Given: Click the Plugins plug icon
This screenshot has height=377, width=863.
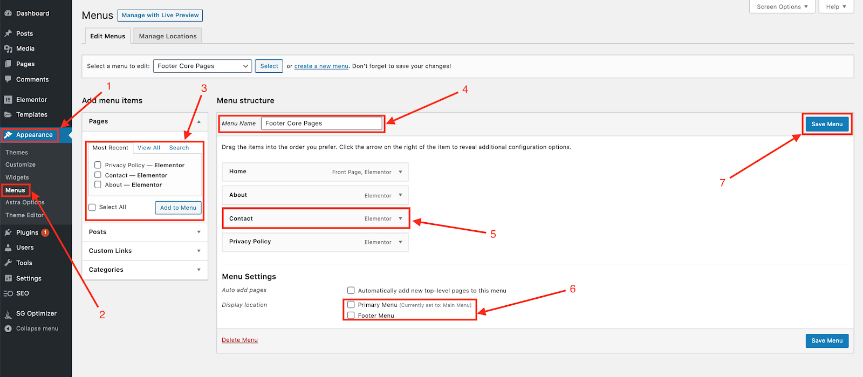Looking at the screenshot, I should pos(8,232).
